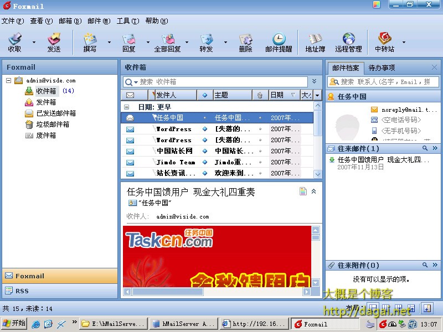Click the first layout icon in status bar

click(373, 308)
